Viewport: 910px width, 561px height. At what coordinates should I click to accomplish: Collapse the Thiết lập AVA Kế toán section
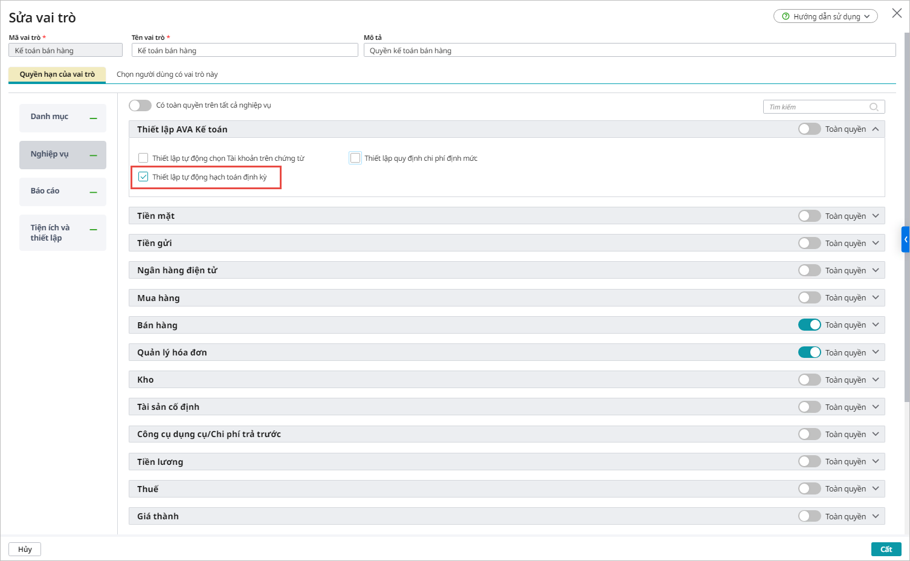pyautogui.click(x=876, y=129)
